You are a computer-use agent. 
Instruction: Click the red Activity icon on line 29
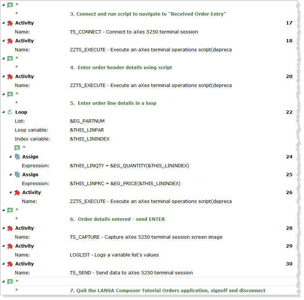point(10,246)
